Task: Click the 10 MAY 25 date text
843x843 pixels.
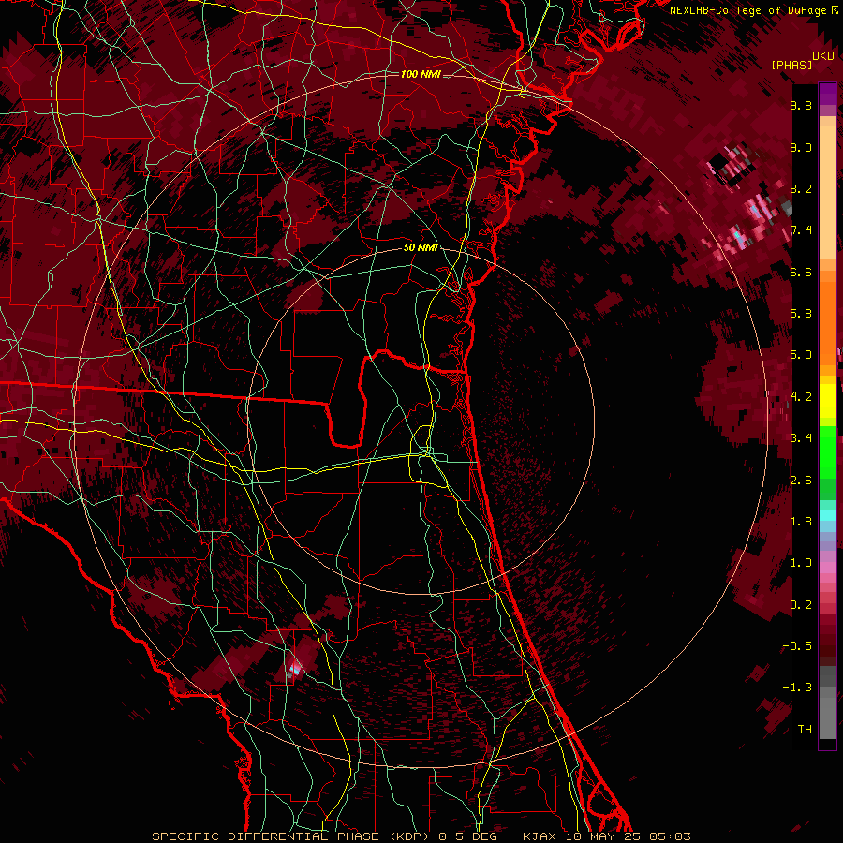Action: coord(604,836)
